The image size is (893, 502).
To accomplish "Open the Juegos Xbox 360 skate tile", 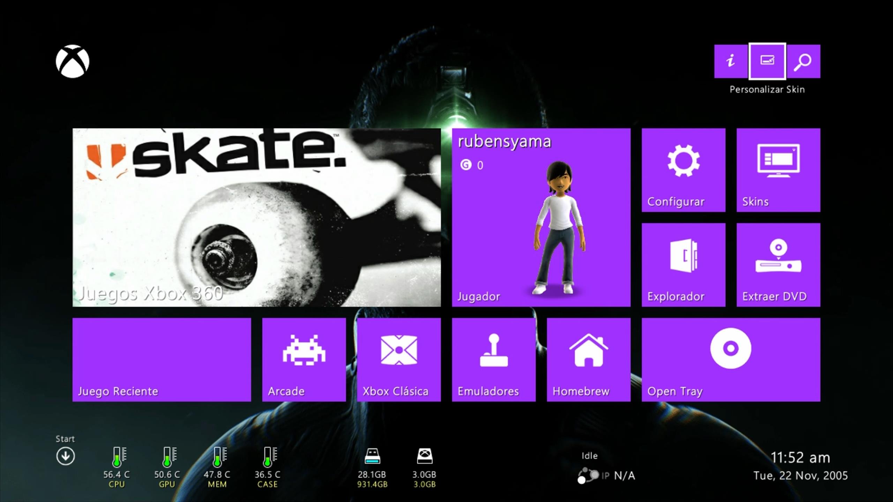I will pos(257,218).
